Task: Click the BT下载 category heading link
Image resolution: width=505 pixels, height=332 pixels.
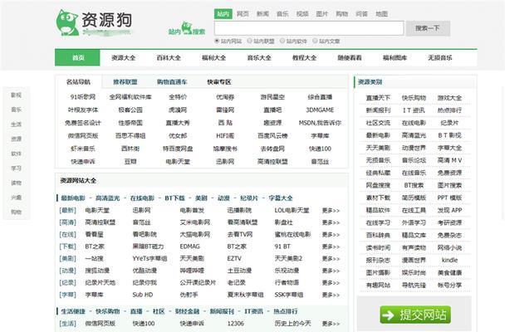Action: point(175,198)
